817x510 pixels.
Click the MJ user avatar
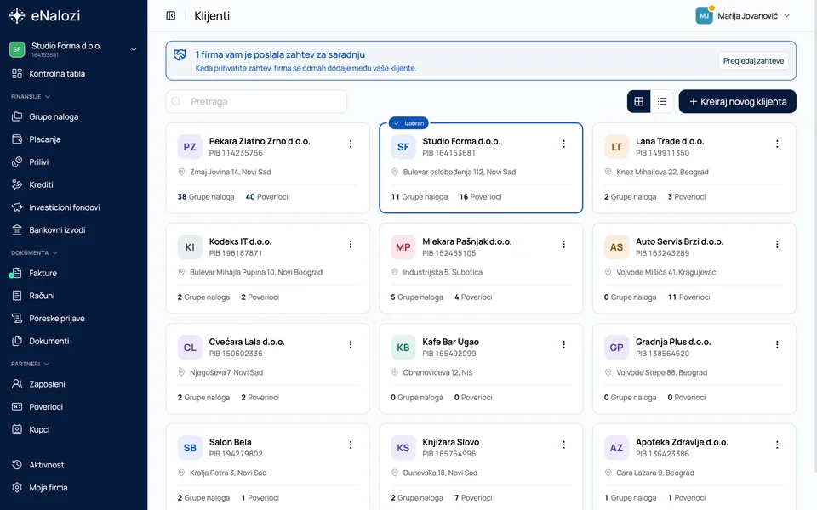[704, 15]
